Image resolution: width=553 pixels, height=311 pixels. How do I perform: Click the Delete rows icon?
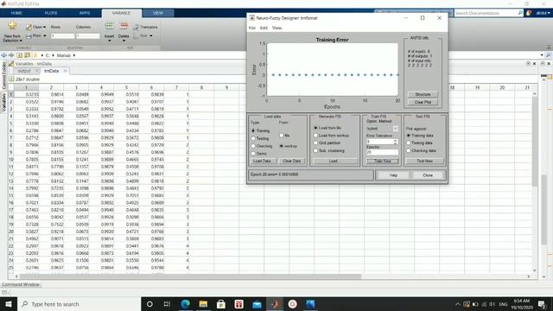124,25
